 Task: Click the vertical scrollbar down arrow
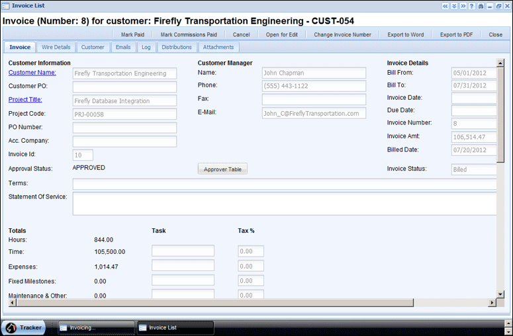[500, 294]
